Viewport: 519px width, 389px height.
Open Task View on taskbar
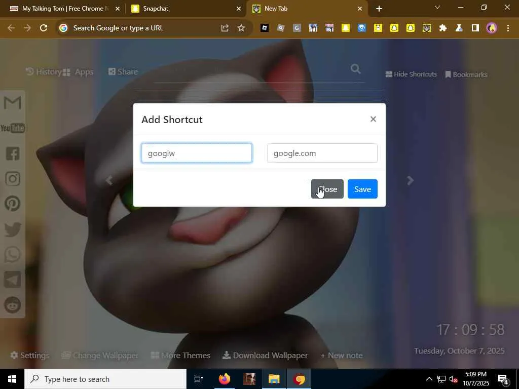click(x=199, y=379)
